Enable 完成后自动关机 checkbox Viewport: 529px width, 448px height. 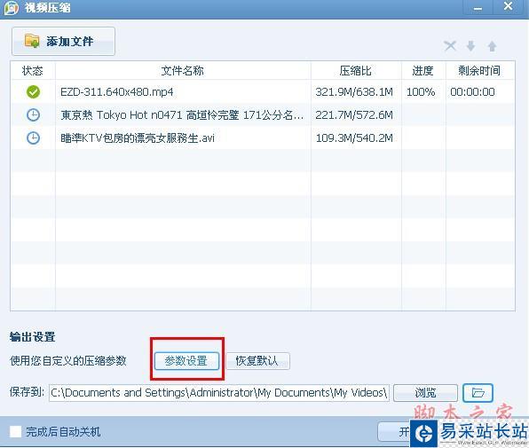tap(15, 431)
